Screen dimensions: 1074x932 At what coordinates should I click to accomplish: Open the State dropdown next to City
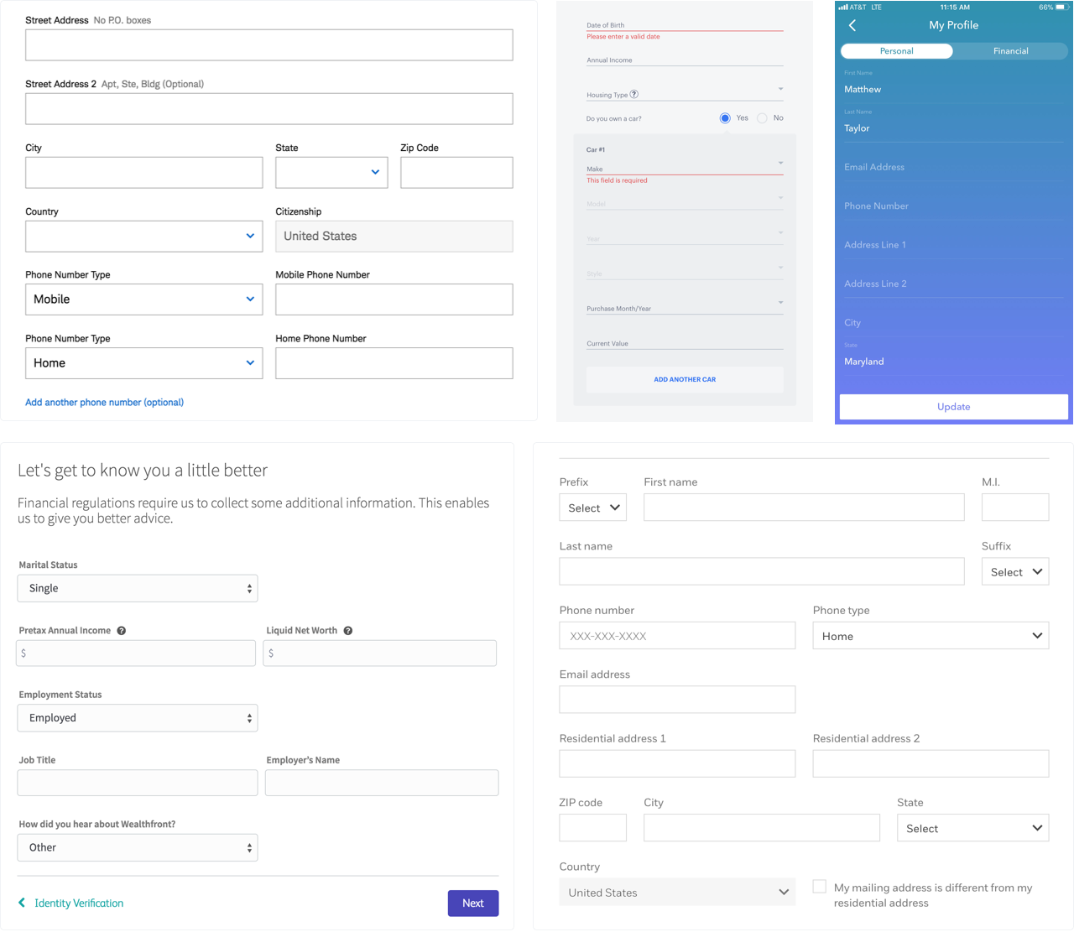tap(331, 173)
